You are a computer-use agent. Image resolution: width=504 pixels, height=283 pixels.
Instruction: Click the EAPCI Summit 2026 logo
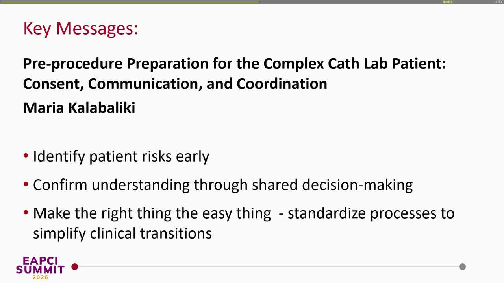(x=40, y=268)
